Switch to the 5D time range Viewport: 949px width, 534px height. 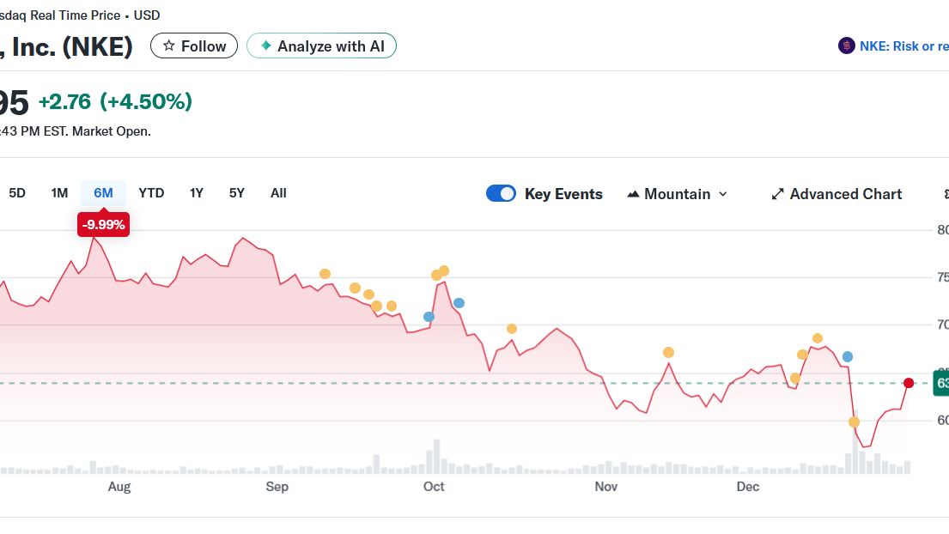tap(17, 193)
